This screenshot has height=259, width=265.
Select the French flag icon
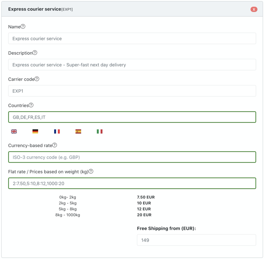57,132
